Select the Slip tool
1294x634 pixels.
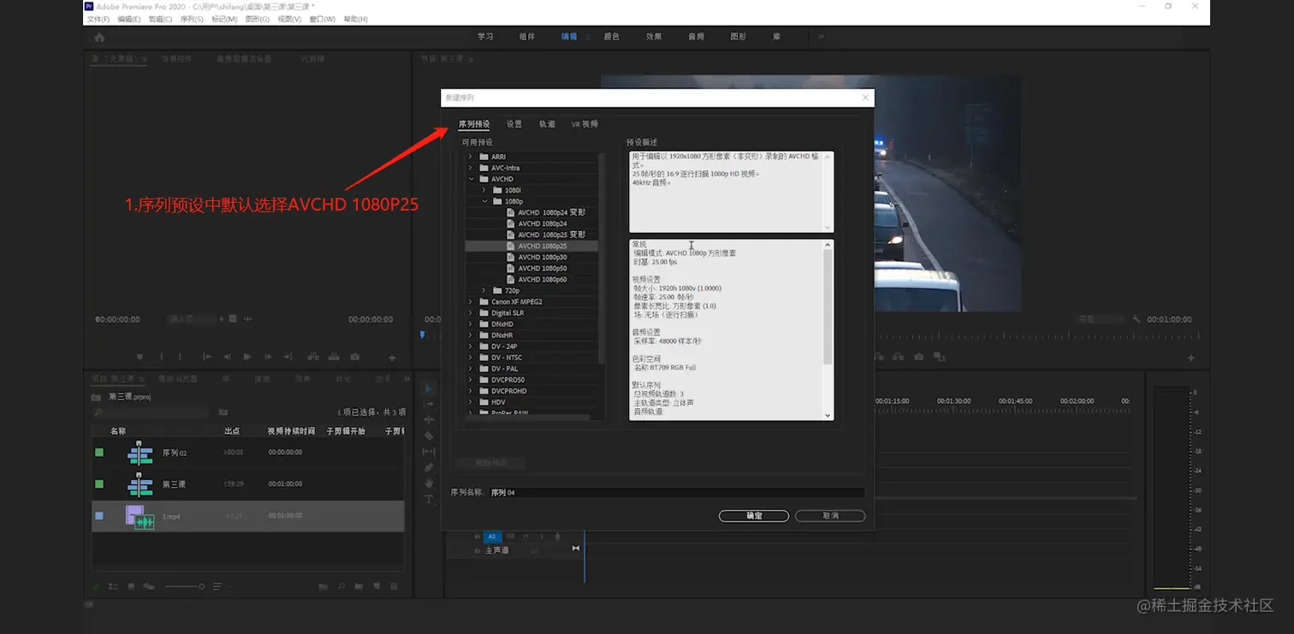tap(429, 451)
